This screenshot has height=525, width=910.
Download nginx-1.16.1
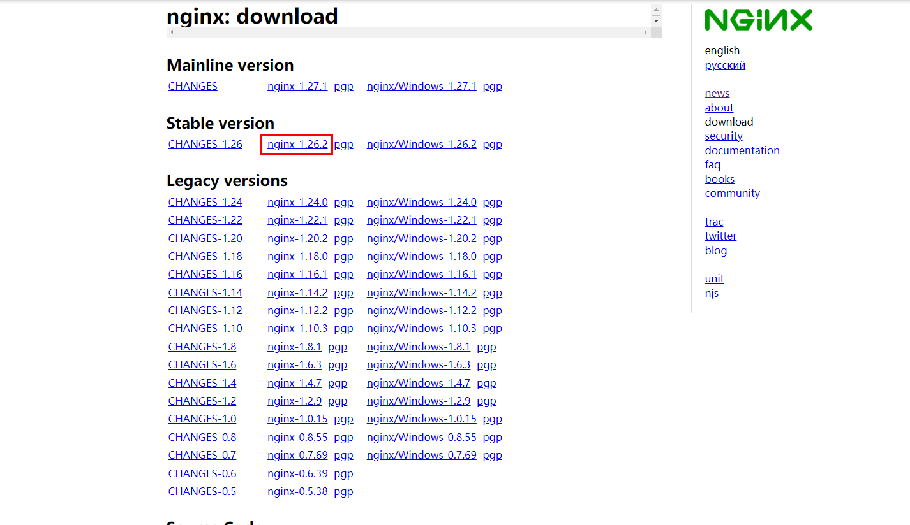point(297,274)
